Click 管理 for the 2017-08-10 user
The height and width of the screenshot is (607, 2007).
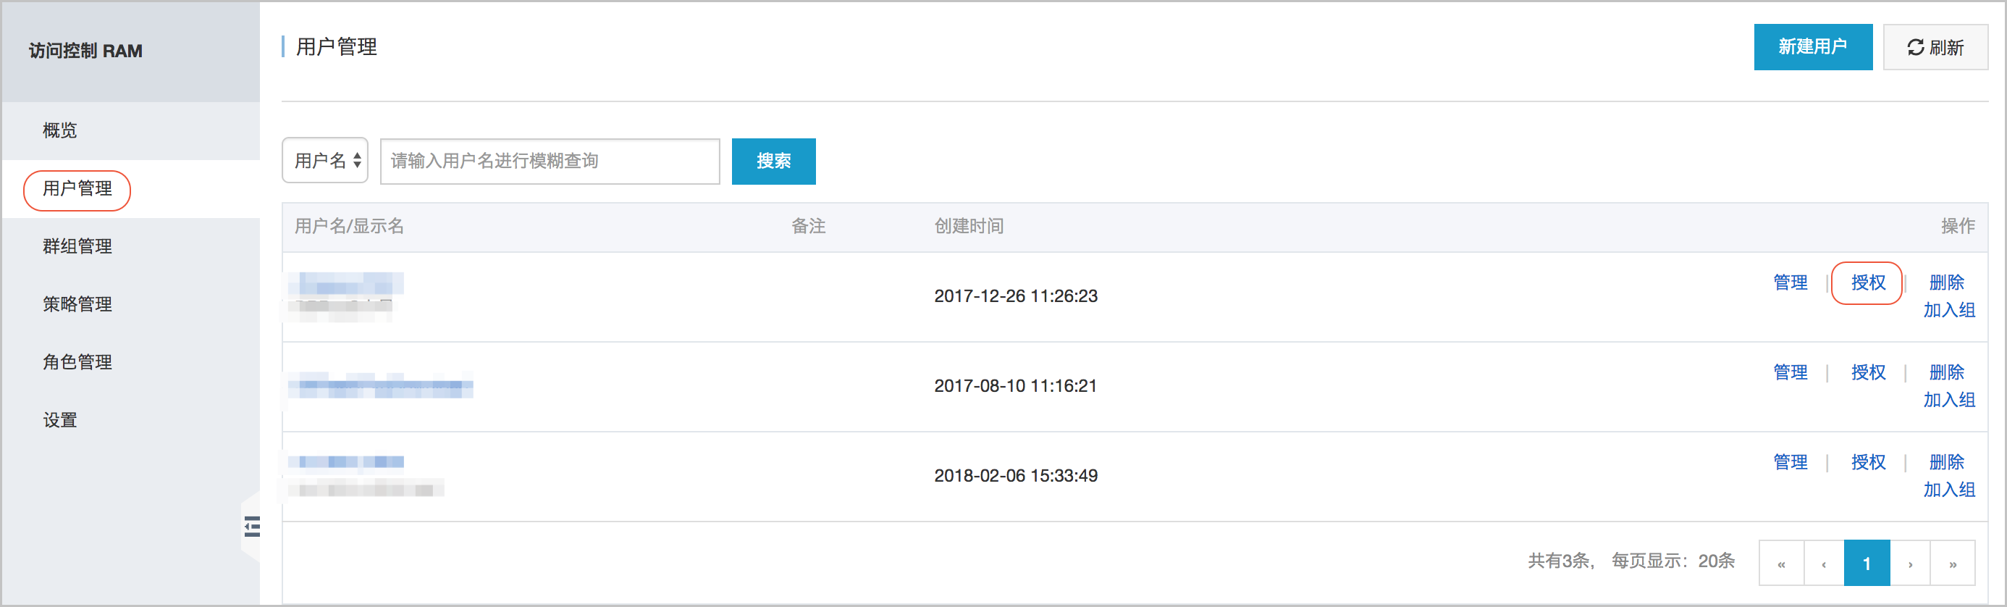click(x=1790, y=372)
